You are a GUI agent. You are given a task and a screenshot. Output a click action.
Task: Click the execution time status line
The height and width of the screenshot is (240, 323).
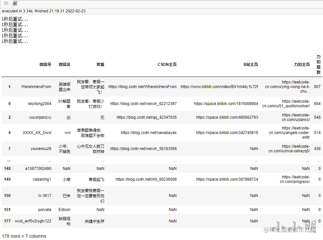click(x=44, y=11)
